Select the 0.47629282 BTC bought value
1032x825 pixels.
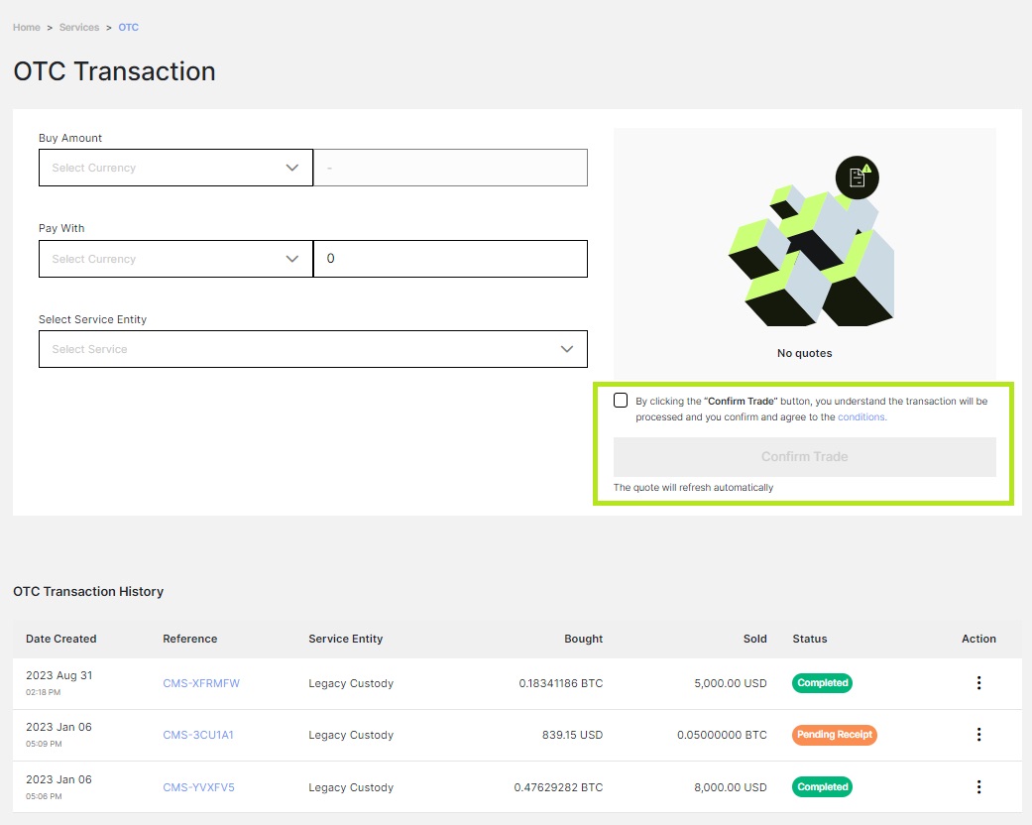pos(558,787)
